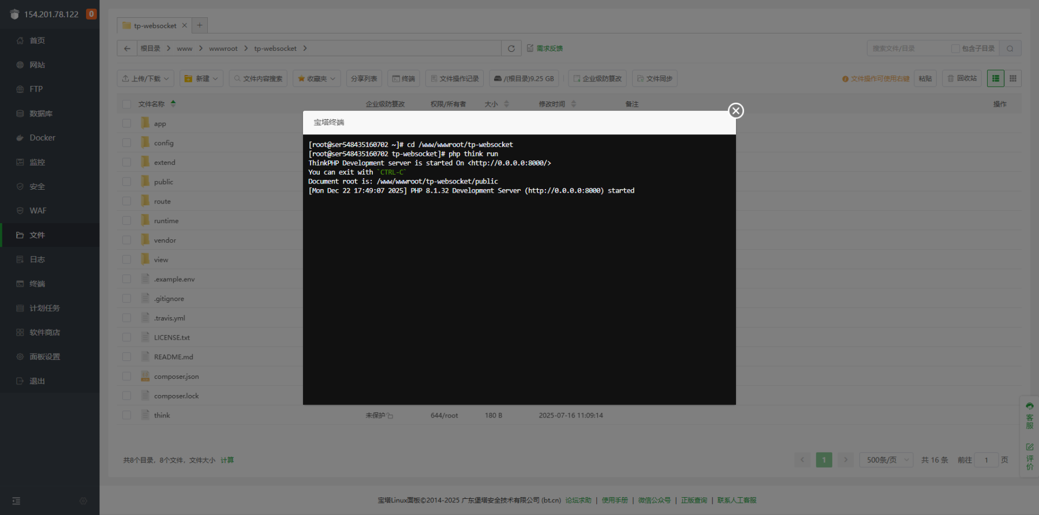
Task: Click the 计算 size link
Action: [x=227, y=460]
